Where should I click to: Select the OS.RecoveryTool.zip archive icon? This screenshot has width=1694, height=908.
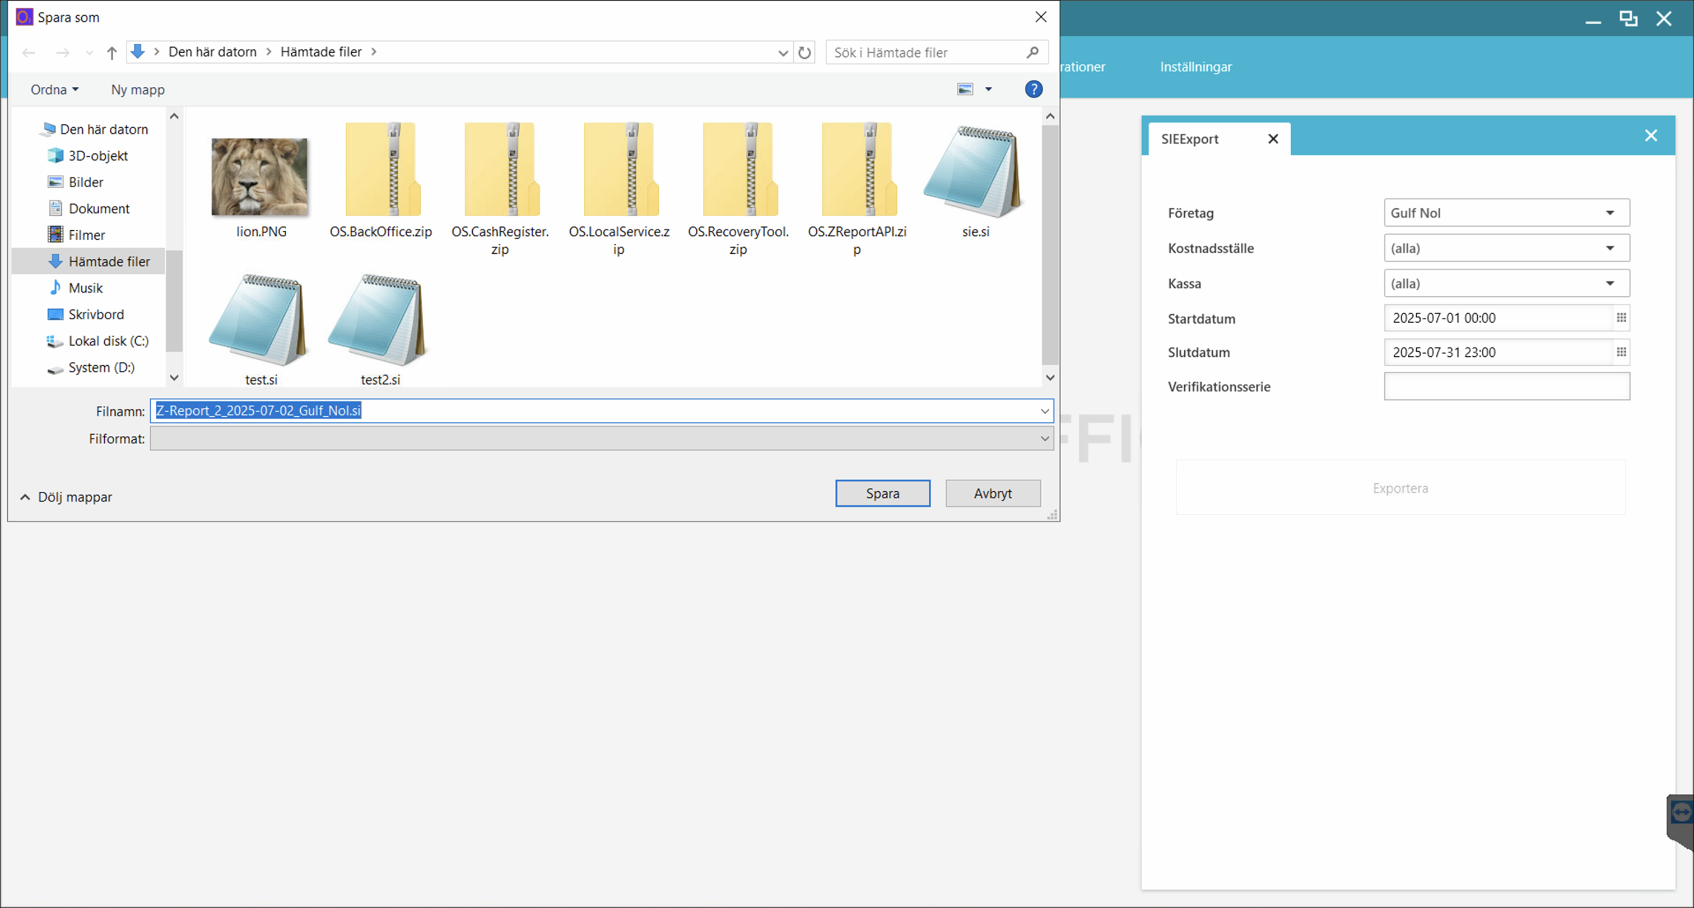point(739,169)
